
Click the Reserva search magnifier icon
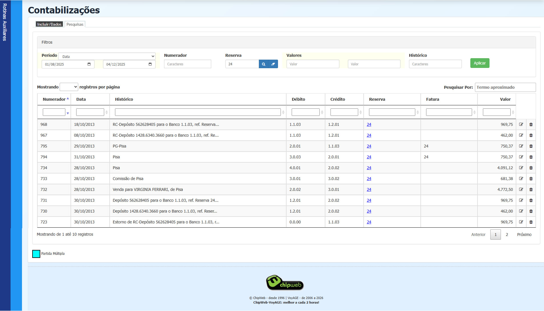click(x=263, y=64)
